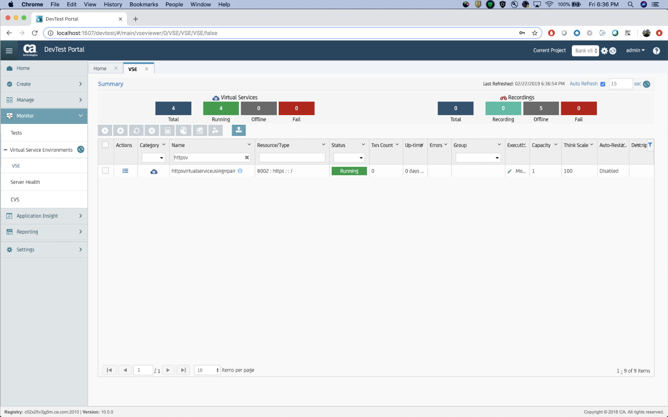The width and height of the screenshot is (668, 417).
Task: Click the CA Technologies logo
Action: 30,50
